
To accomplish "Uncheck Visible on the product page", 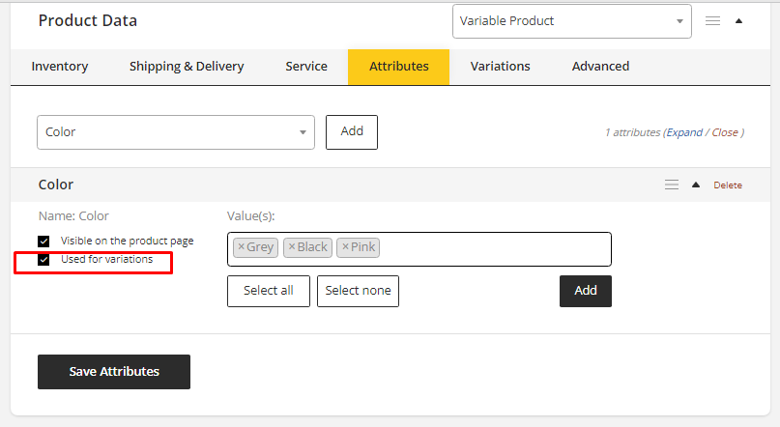I will tap(43, 242).
